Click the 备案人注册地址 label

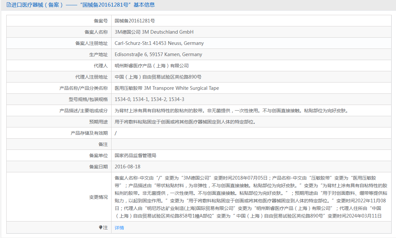[91, 43]
